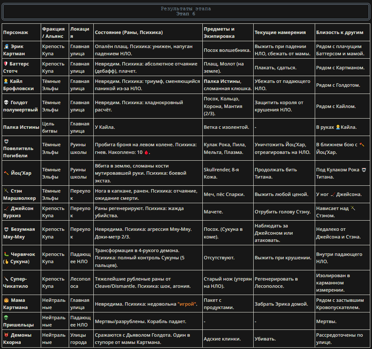The image size is (372, 349).
Task: Click the Персонаж column header
Action: pyautogui.click(x=21, y=32)
